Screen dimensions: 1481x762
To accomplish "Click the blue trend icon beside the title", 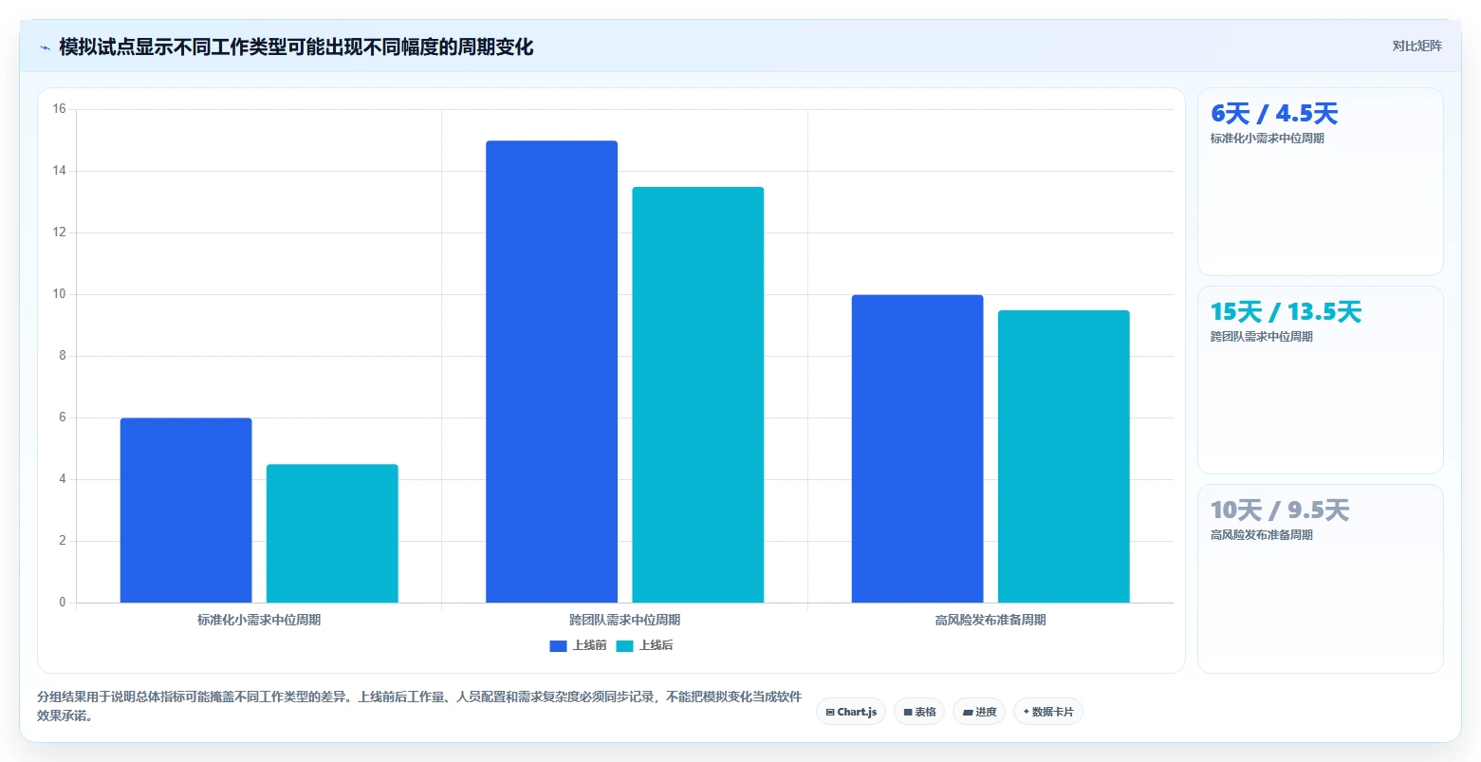I will pyautogui.click(x=45, y=47).
